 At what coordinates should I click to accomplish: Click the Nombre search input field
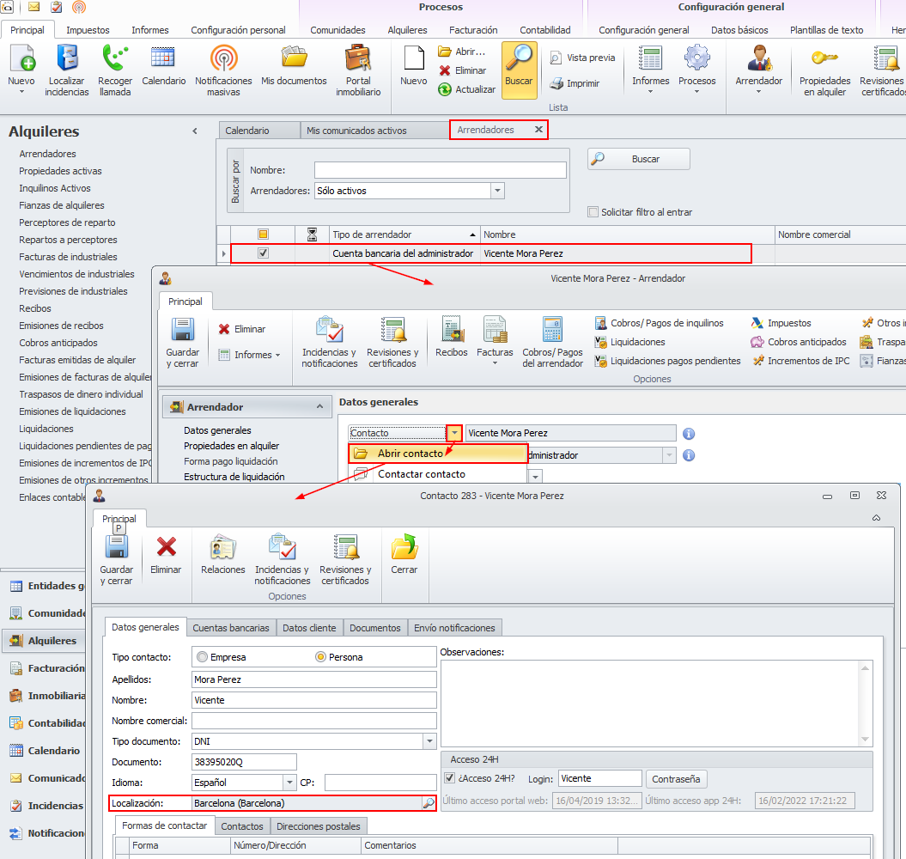(440, 170)
